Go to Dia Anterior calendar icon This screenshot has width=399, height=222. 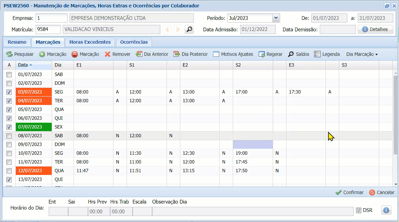tap(139, 54)
